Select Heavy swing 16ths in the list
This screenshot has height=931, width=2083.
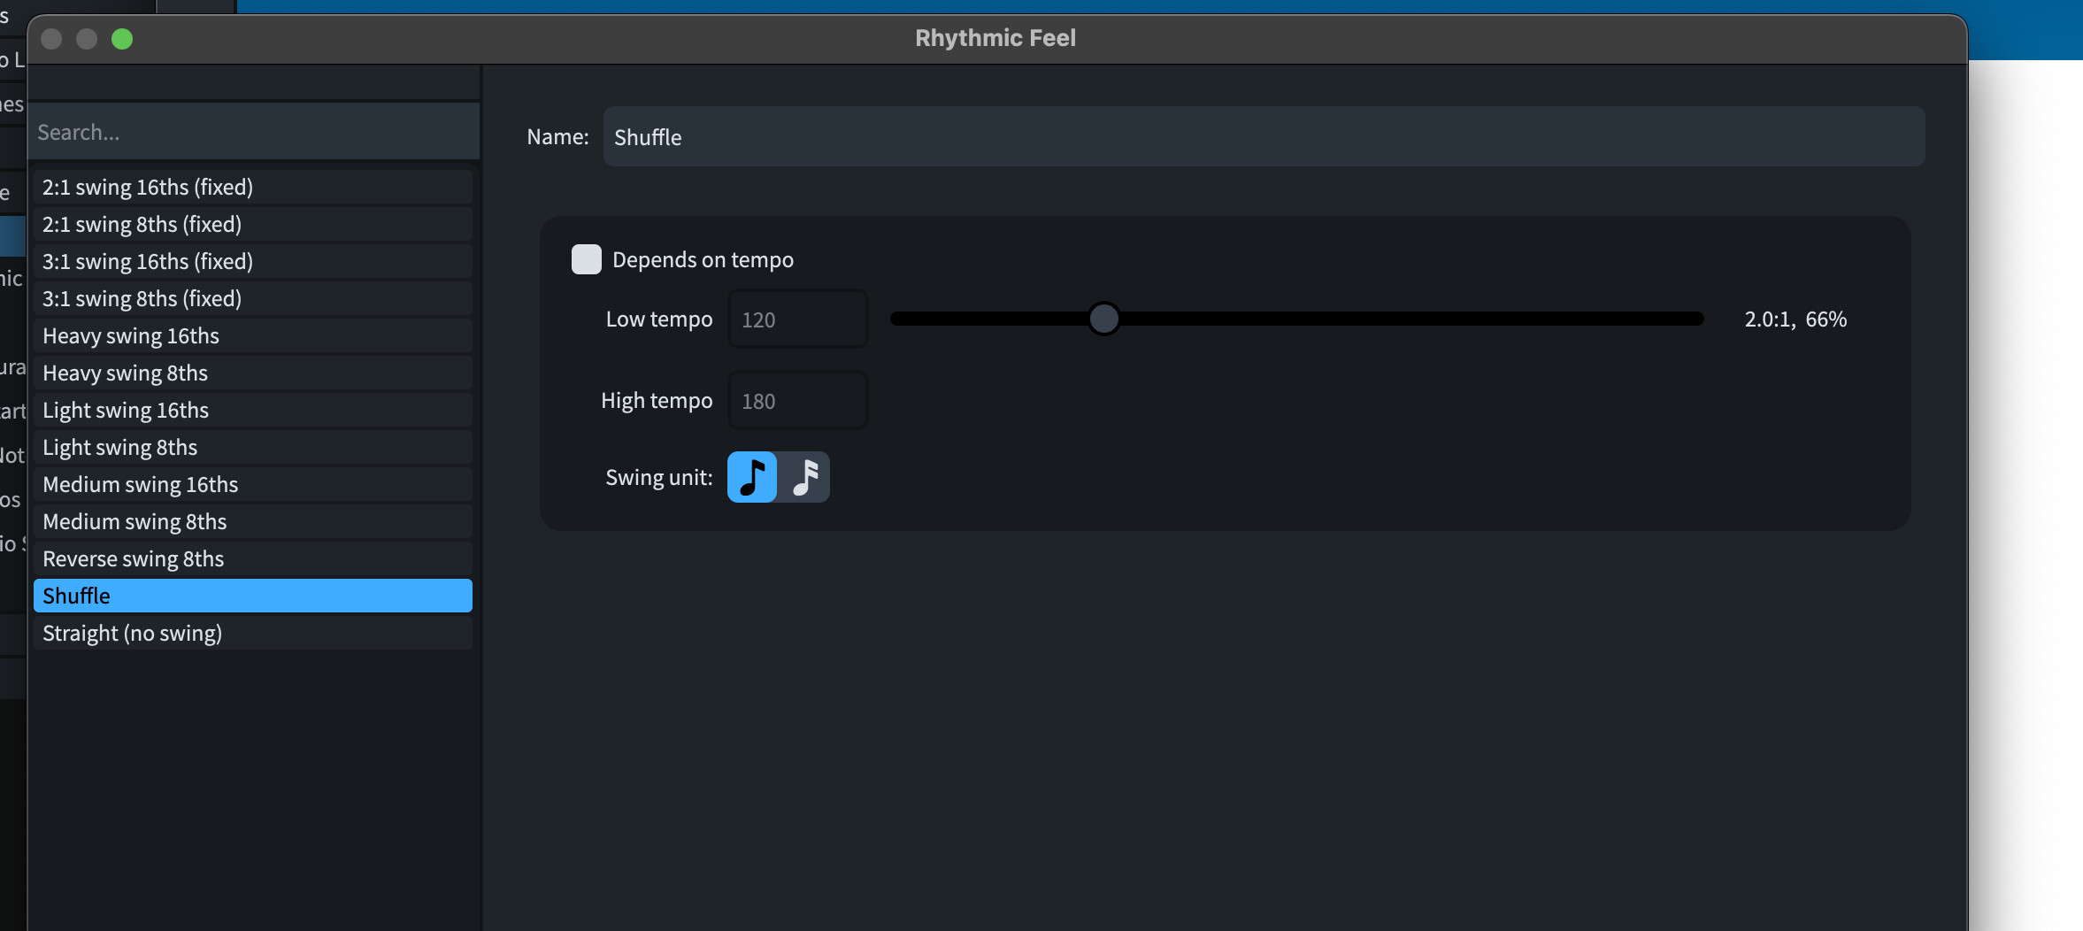253,336
